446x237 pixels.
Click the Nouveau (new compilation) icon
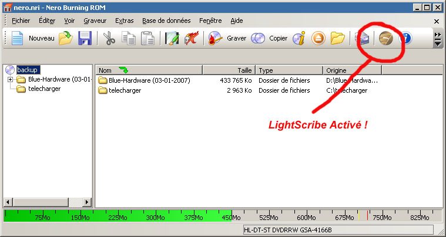point(18,38)
